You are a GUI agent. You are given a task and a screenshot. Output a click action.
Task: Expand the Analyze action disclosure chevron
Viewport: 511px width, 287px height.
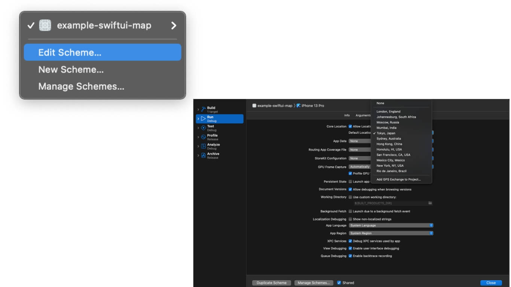coord(198,146)
